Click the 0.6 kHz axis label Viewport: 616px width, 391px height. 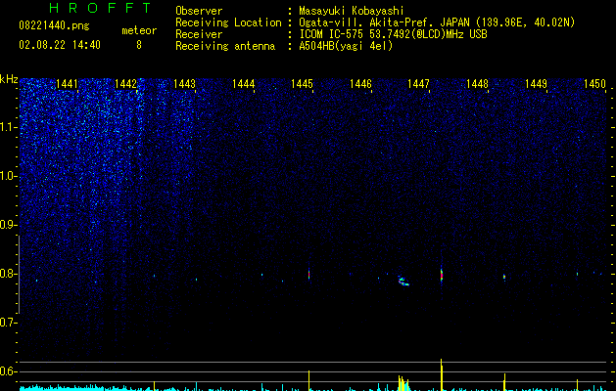(8, 371)
